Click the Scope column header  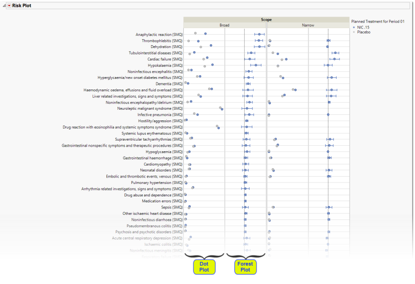tap(266, 20)
